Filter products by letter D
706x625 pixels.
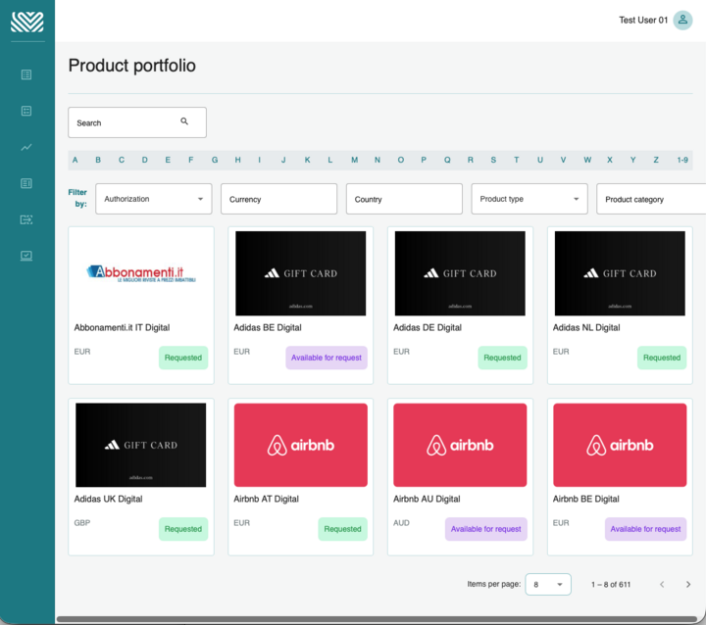(x=144, y=160)
